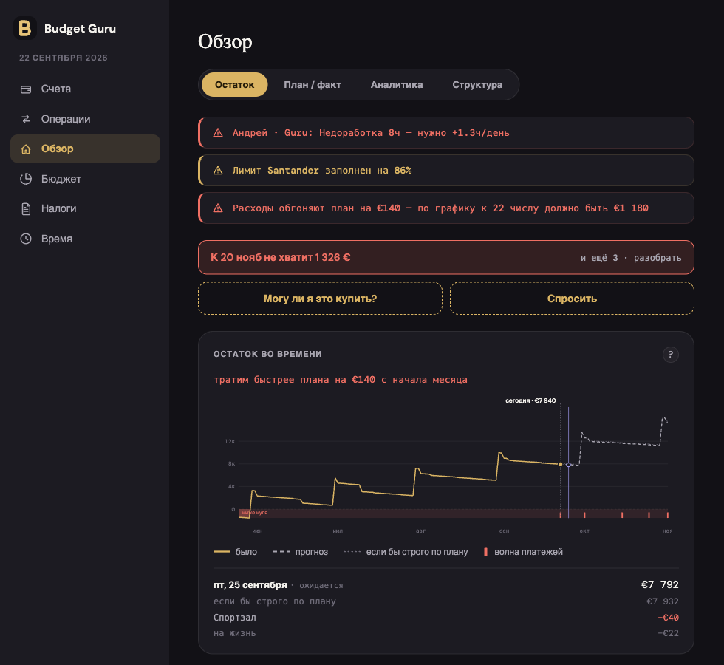
Task: Click warning icon in Расходы alert
Action: [218, 208]
